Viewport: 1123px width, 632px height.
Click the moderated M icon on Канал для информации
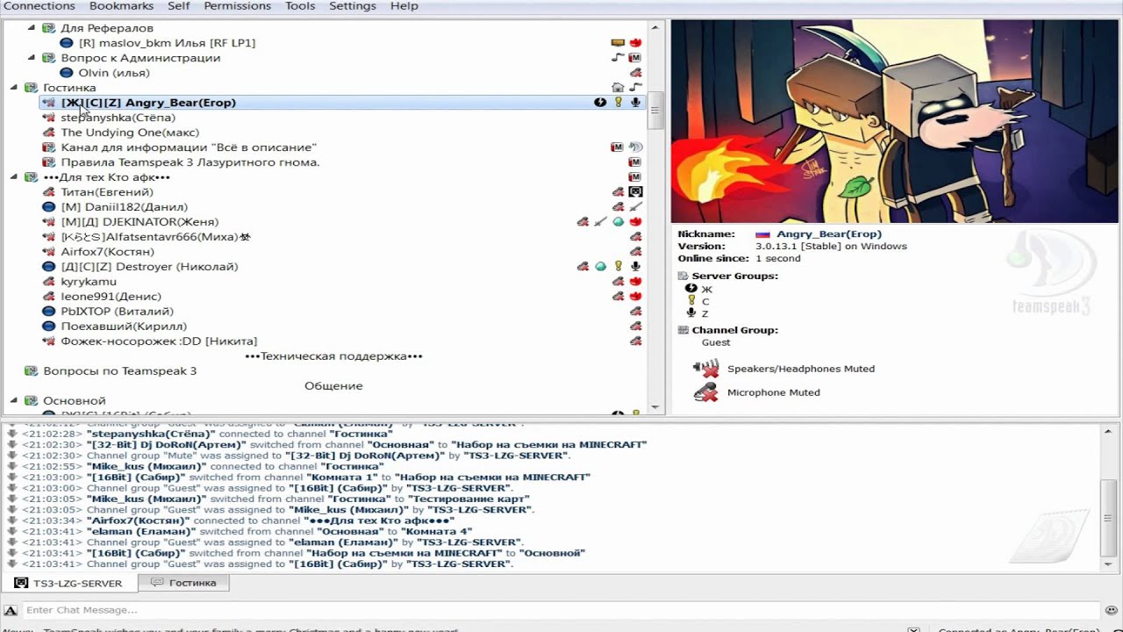[617, 147]
